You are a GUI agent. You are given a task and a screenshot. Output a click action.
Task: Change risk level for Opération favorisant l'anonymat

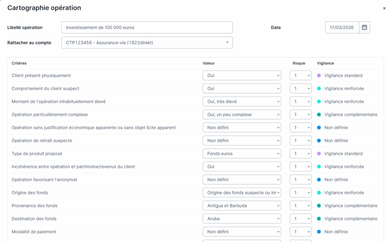pos(300,180)
